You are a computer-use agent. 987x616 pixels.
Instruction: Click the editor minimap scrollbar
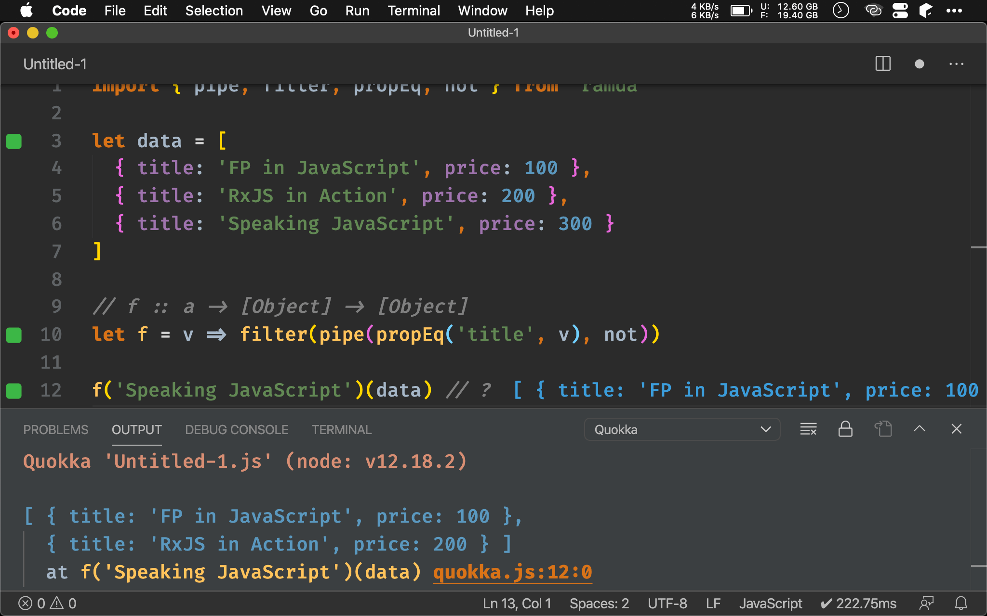click(978, 246)
